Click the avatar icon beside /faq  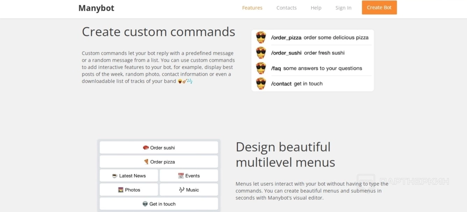[x=261, y=68]
